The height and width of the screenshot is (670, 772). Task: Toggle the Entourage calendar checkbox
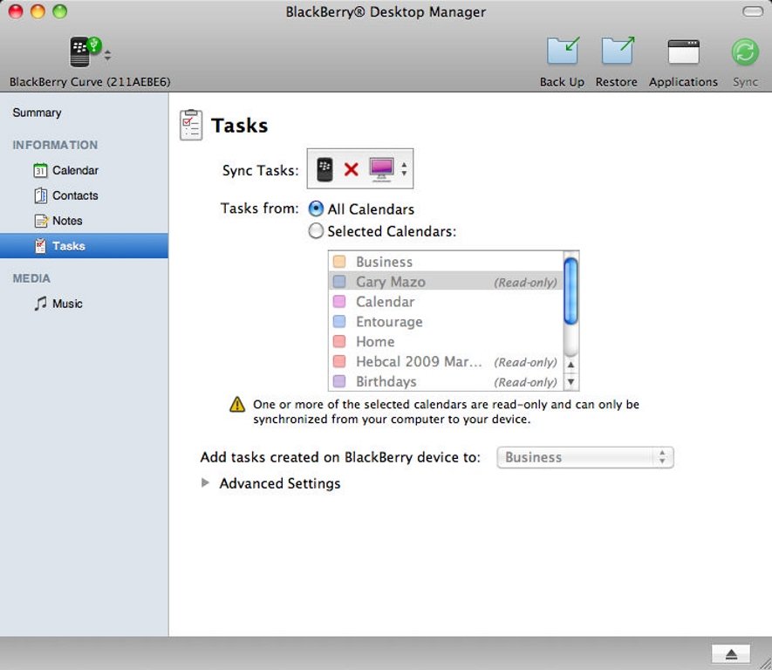pos(339,321)
